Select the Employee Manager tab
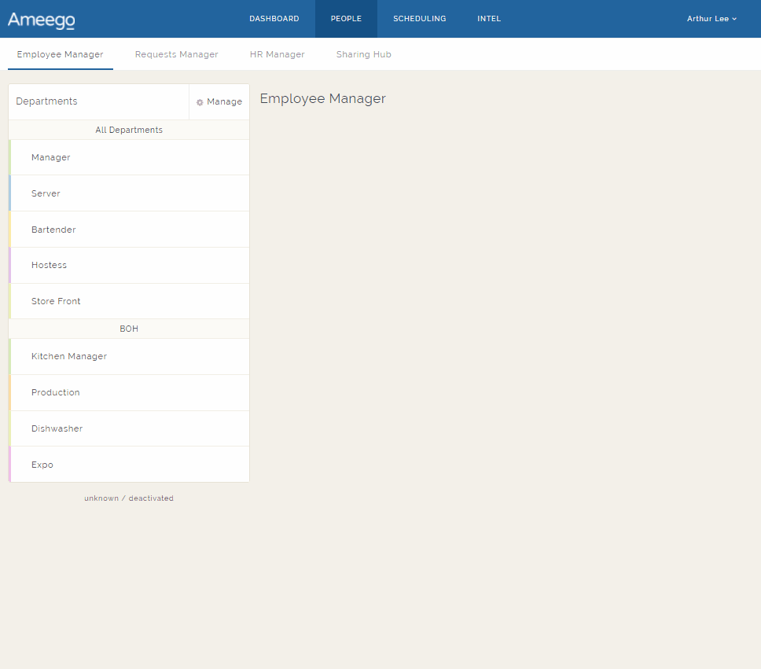Screen dimensions: 761x669 pos(60,54)
